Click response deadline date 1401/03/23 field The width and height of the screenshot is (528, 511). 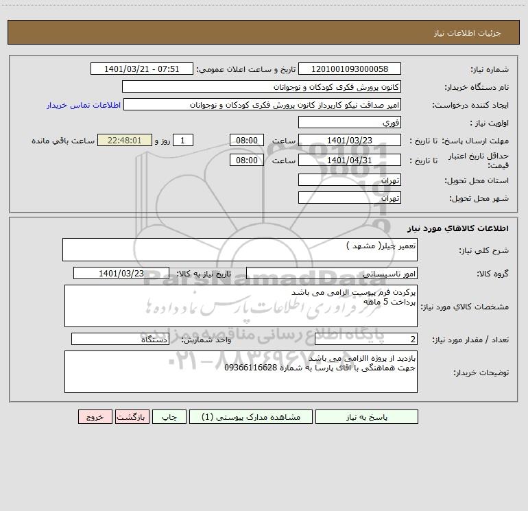tap(350, 141)
